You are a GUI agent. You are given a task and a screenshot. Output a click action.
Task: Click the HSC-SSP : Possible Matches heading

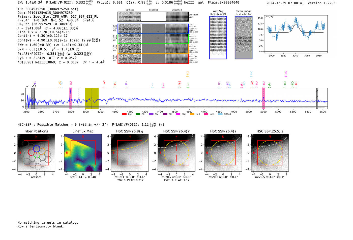click(63, 125)
